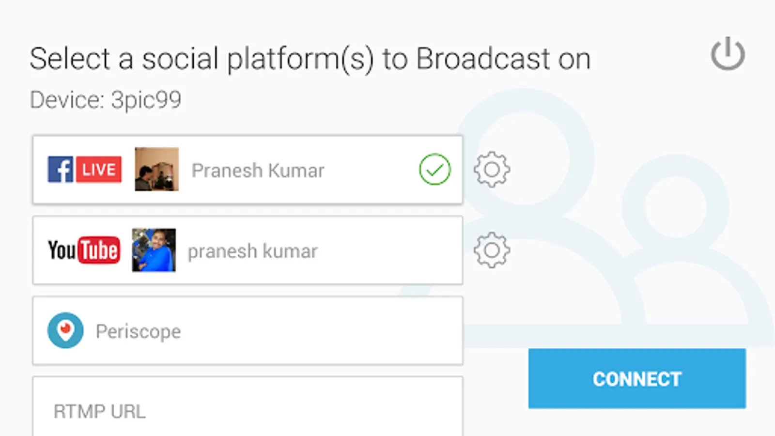Select the empty area of the YouTube row
The image size is (775, 436).
(x=387, y=250)
